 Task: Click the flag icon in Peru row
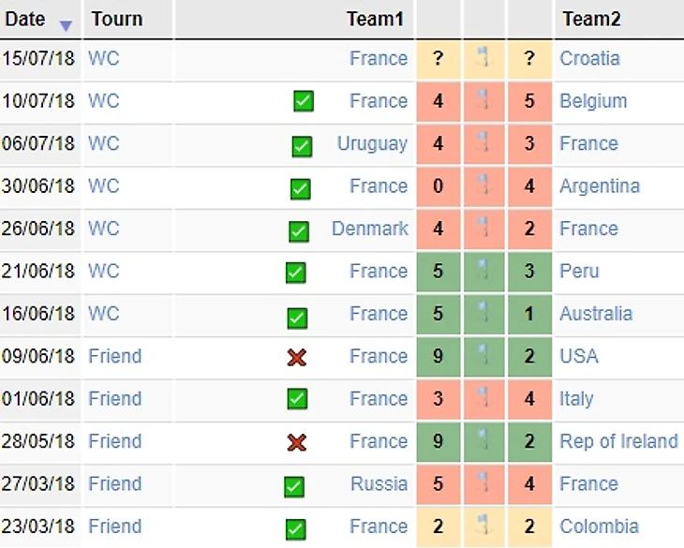click(x=483, y=271)
